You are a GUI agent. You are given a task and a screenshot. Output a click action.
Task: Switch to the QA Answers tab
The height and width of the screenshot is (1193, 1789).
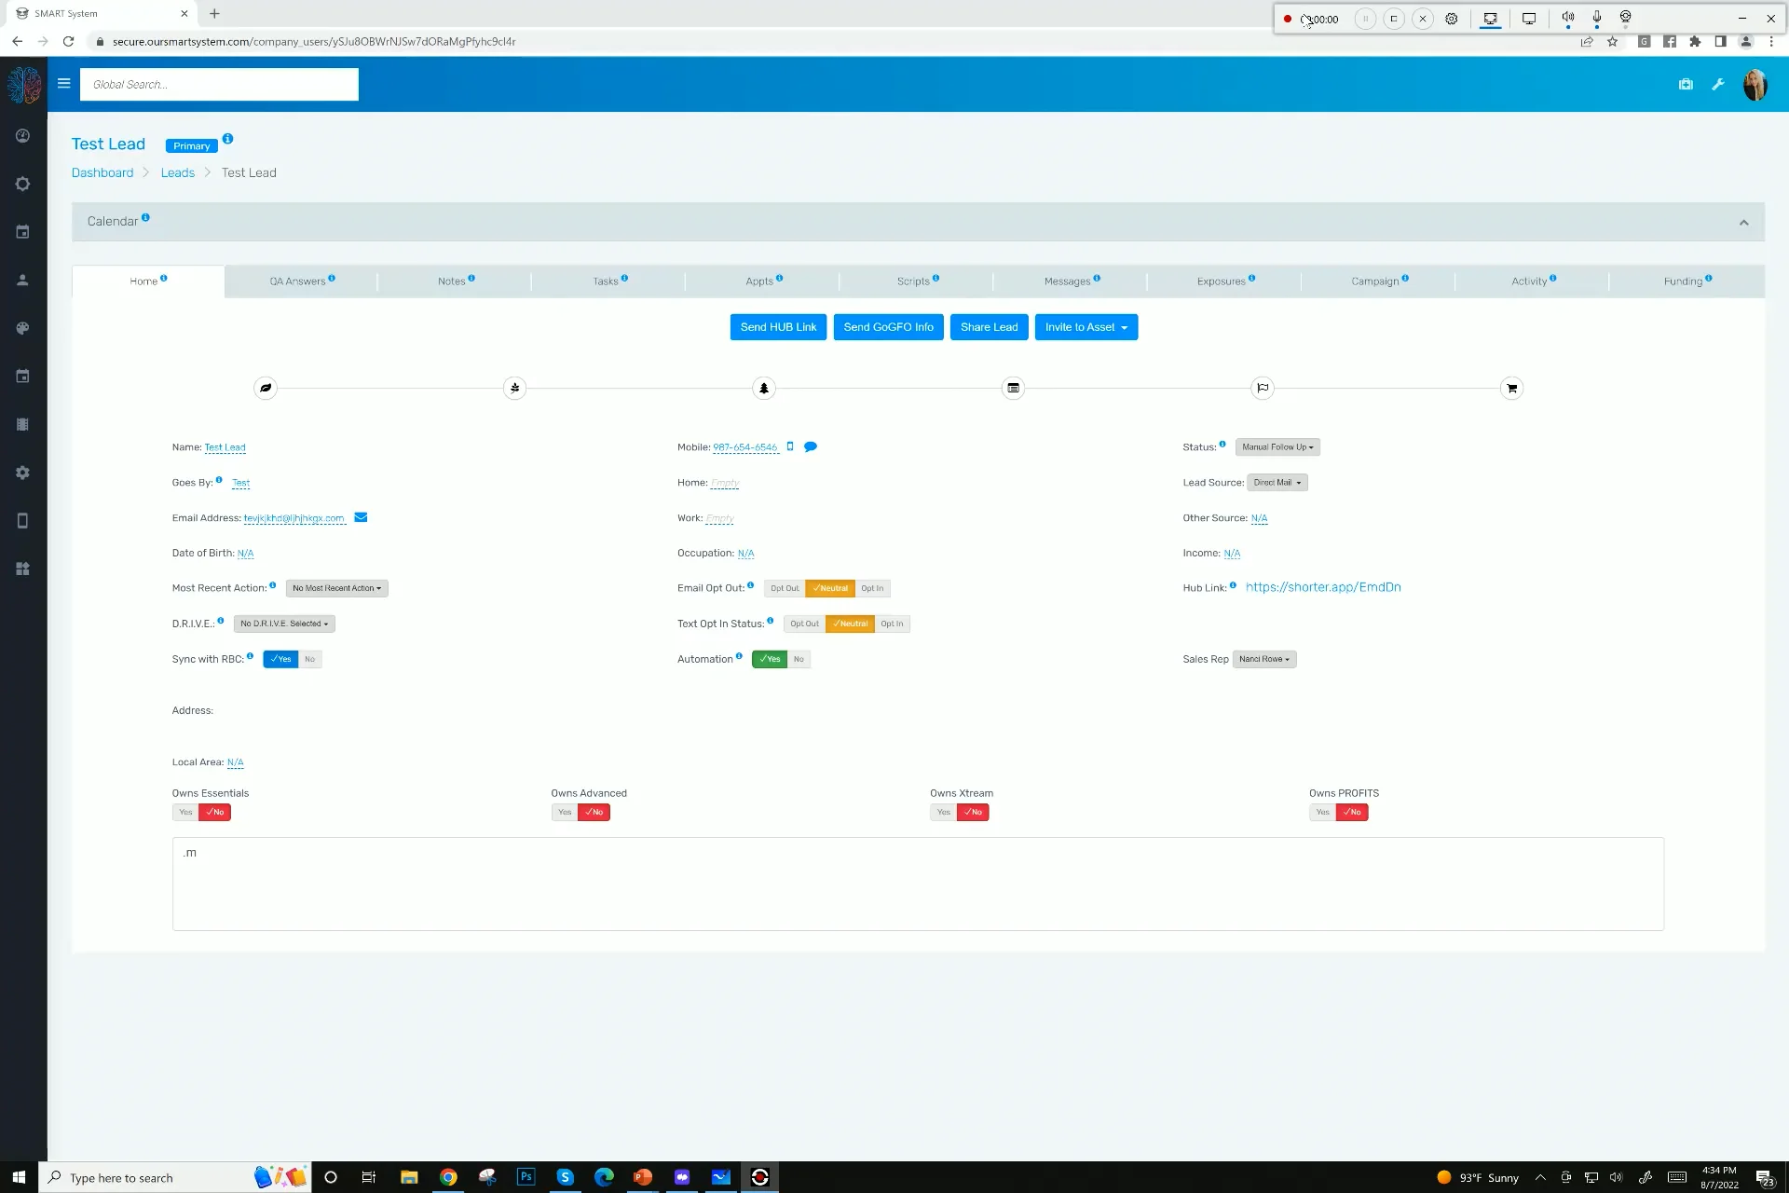pos(298,281)
